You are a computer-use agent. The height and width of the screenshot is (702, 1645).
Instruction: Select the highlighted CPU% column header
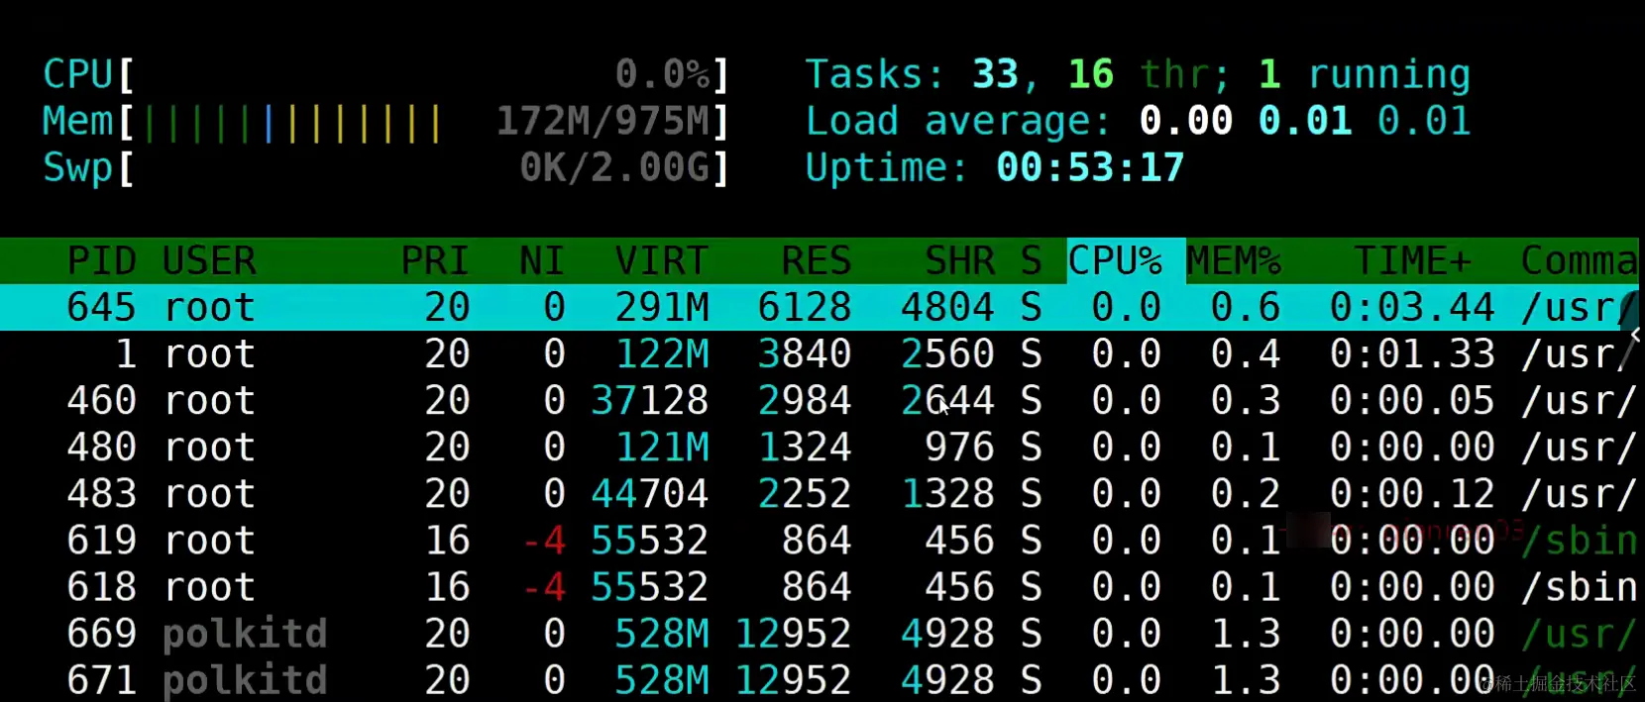[1126, 261]
